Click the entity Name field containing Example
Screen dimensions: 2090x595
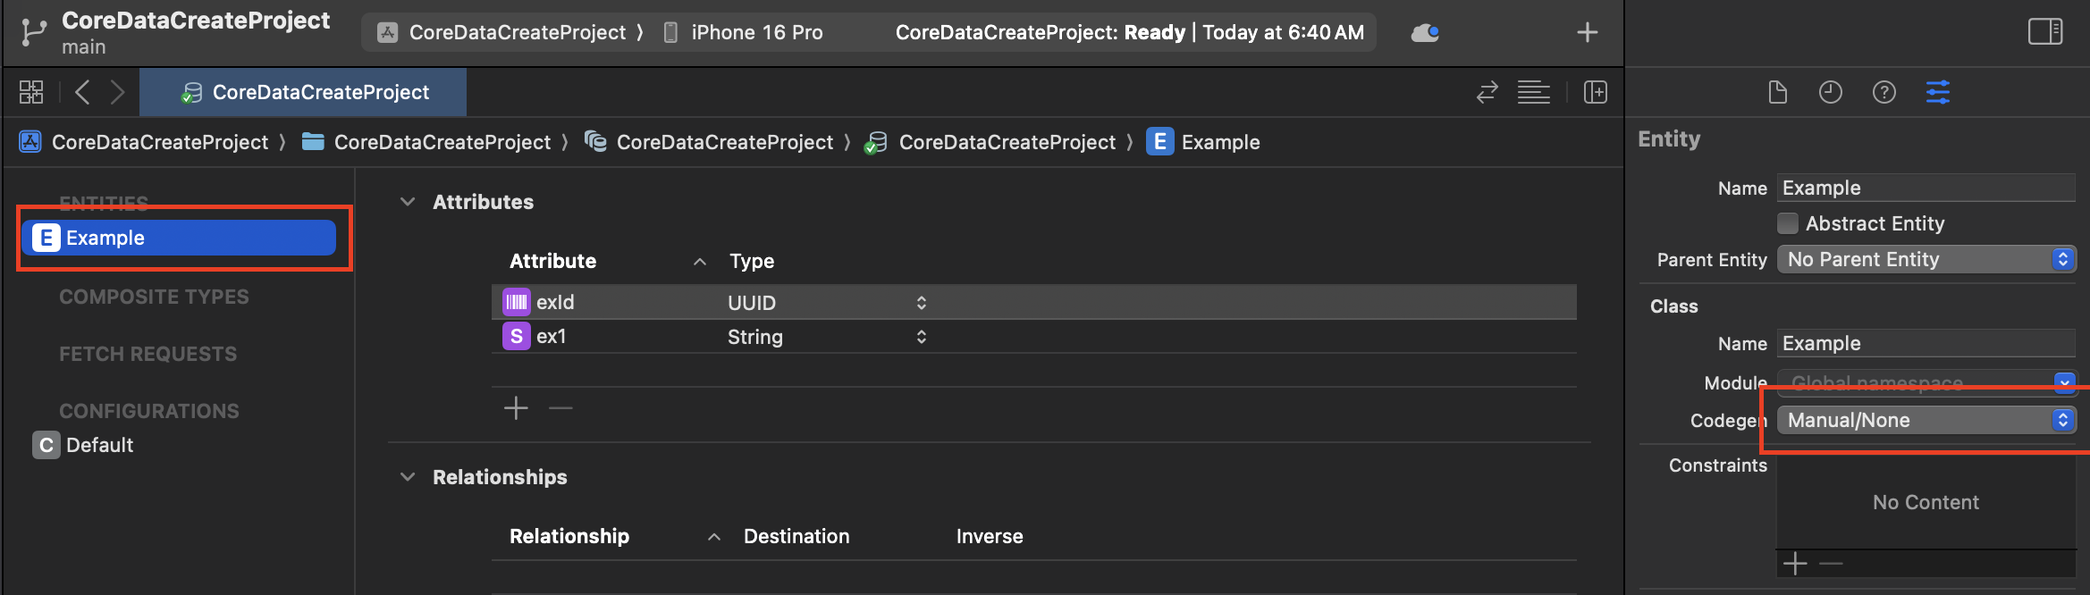1924,189
